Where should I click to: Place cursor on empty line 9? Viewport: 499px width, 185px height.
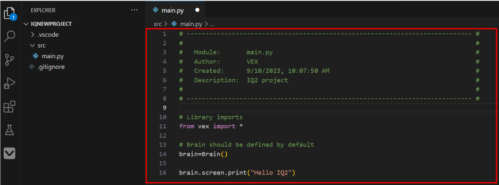tap(286, 108)
